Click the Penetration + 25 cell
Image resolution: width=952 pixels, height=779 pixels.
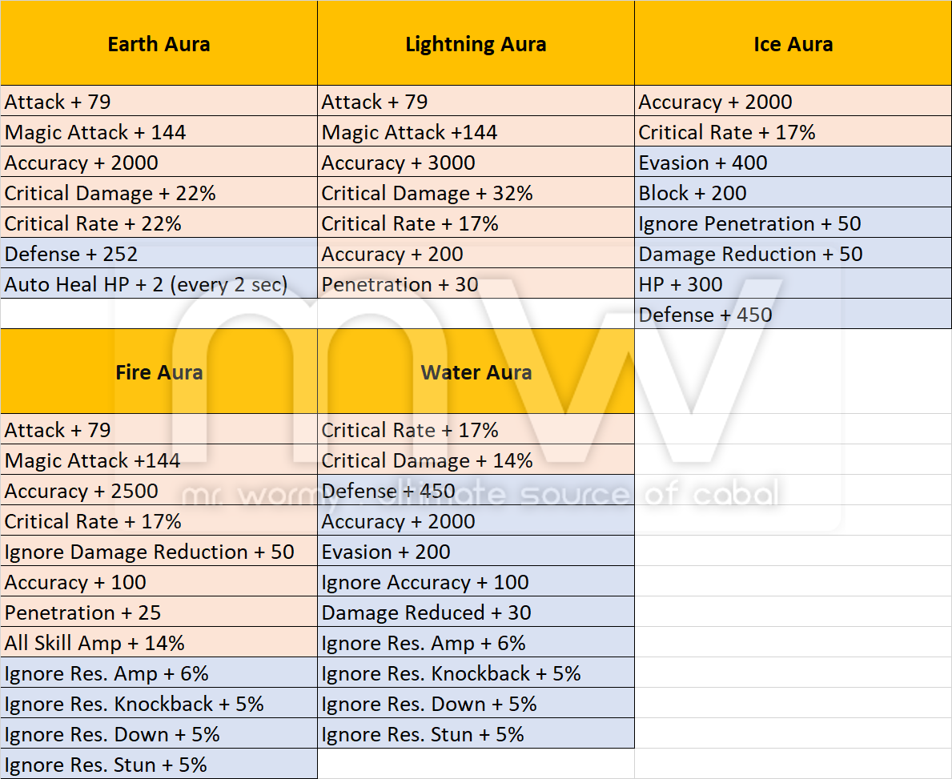tap(159, 612)
